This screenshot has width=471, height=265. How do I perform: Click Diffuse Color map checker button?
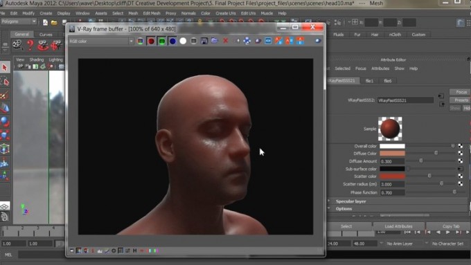[460, 154]
